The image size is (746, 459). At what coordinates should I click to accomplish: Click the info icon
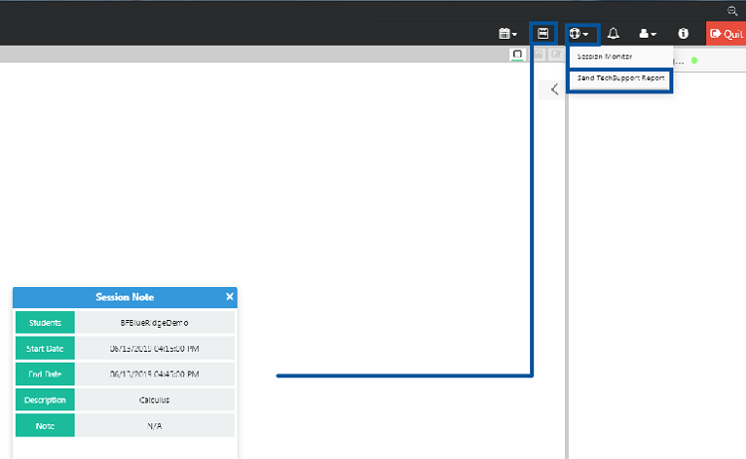[x=682, y=33]
